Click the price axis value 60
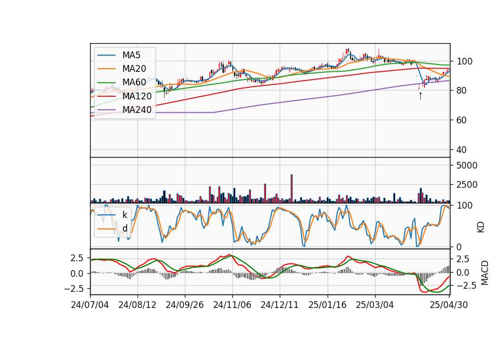 (x=462, y=120)
